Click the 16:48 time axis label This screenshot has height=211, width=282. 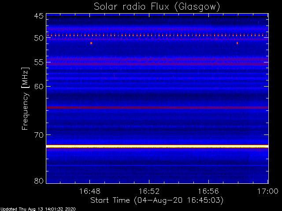click(89, 192)
